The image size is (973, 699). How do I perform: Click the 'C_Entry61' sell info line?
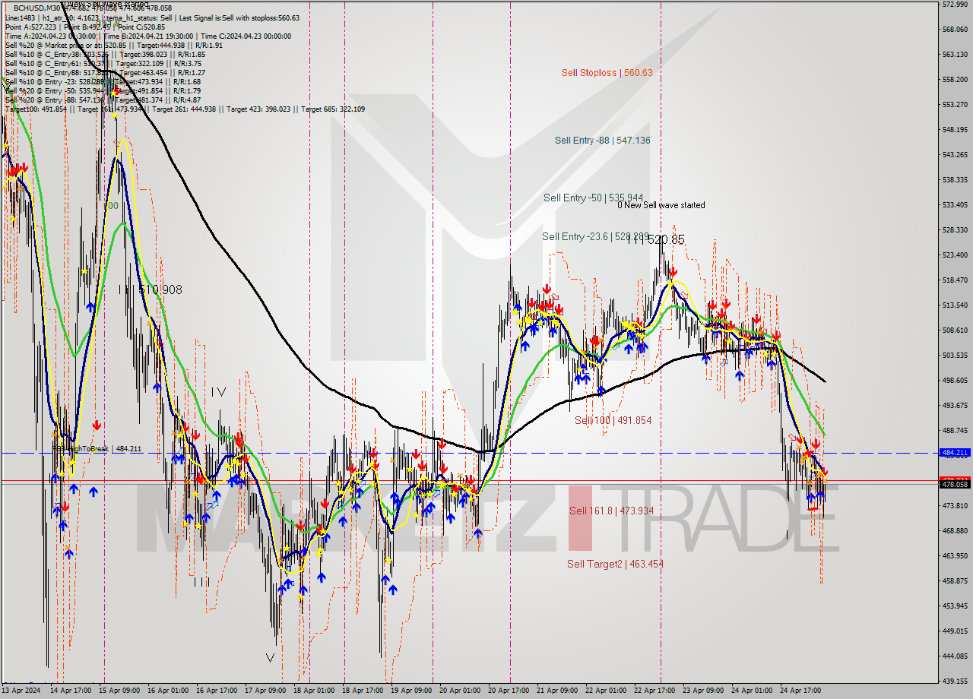coord(105,63)
